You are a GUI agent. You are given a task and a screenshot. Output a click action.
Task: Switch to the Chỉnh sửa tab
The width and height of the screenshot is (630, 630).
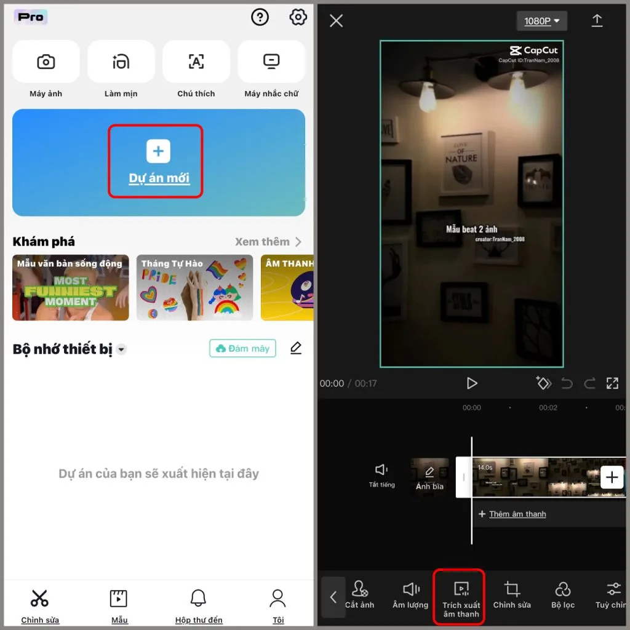[40, 606]
